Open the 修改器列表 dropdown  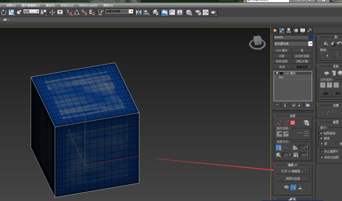pos(311,44)
